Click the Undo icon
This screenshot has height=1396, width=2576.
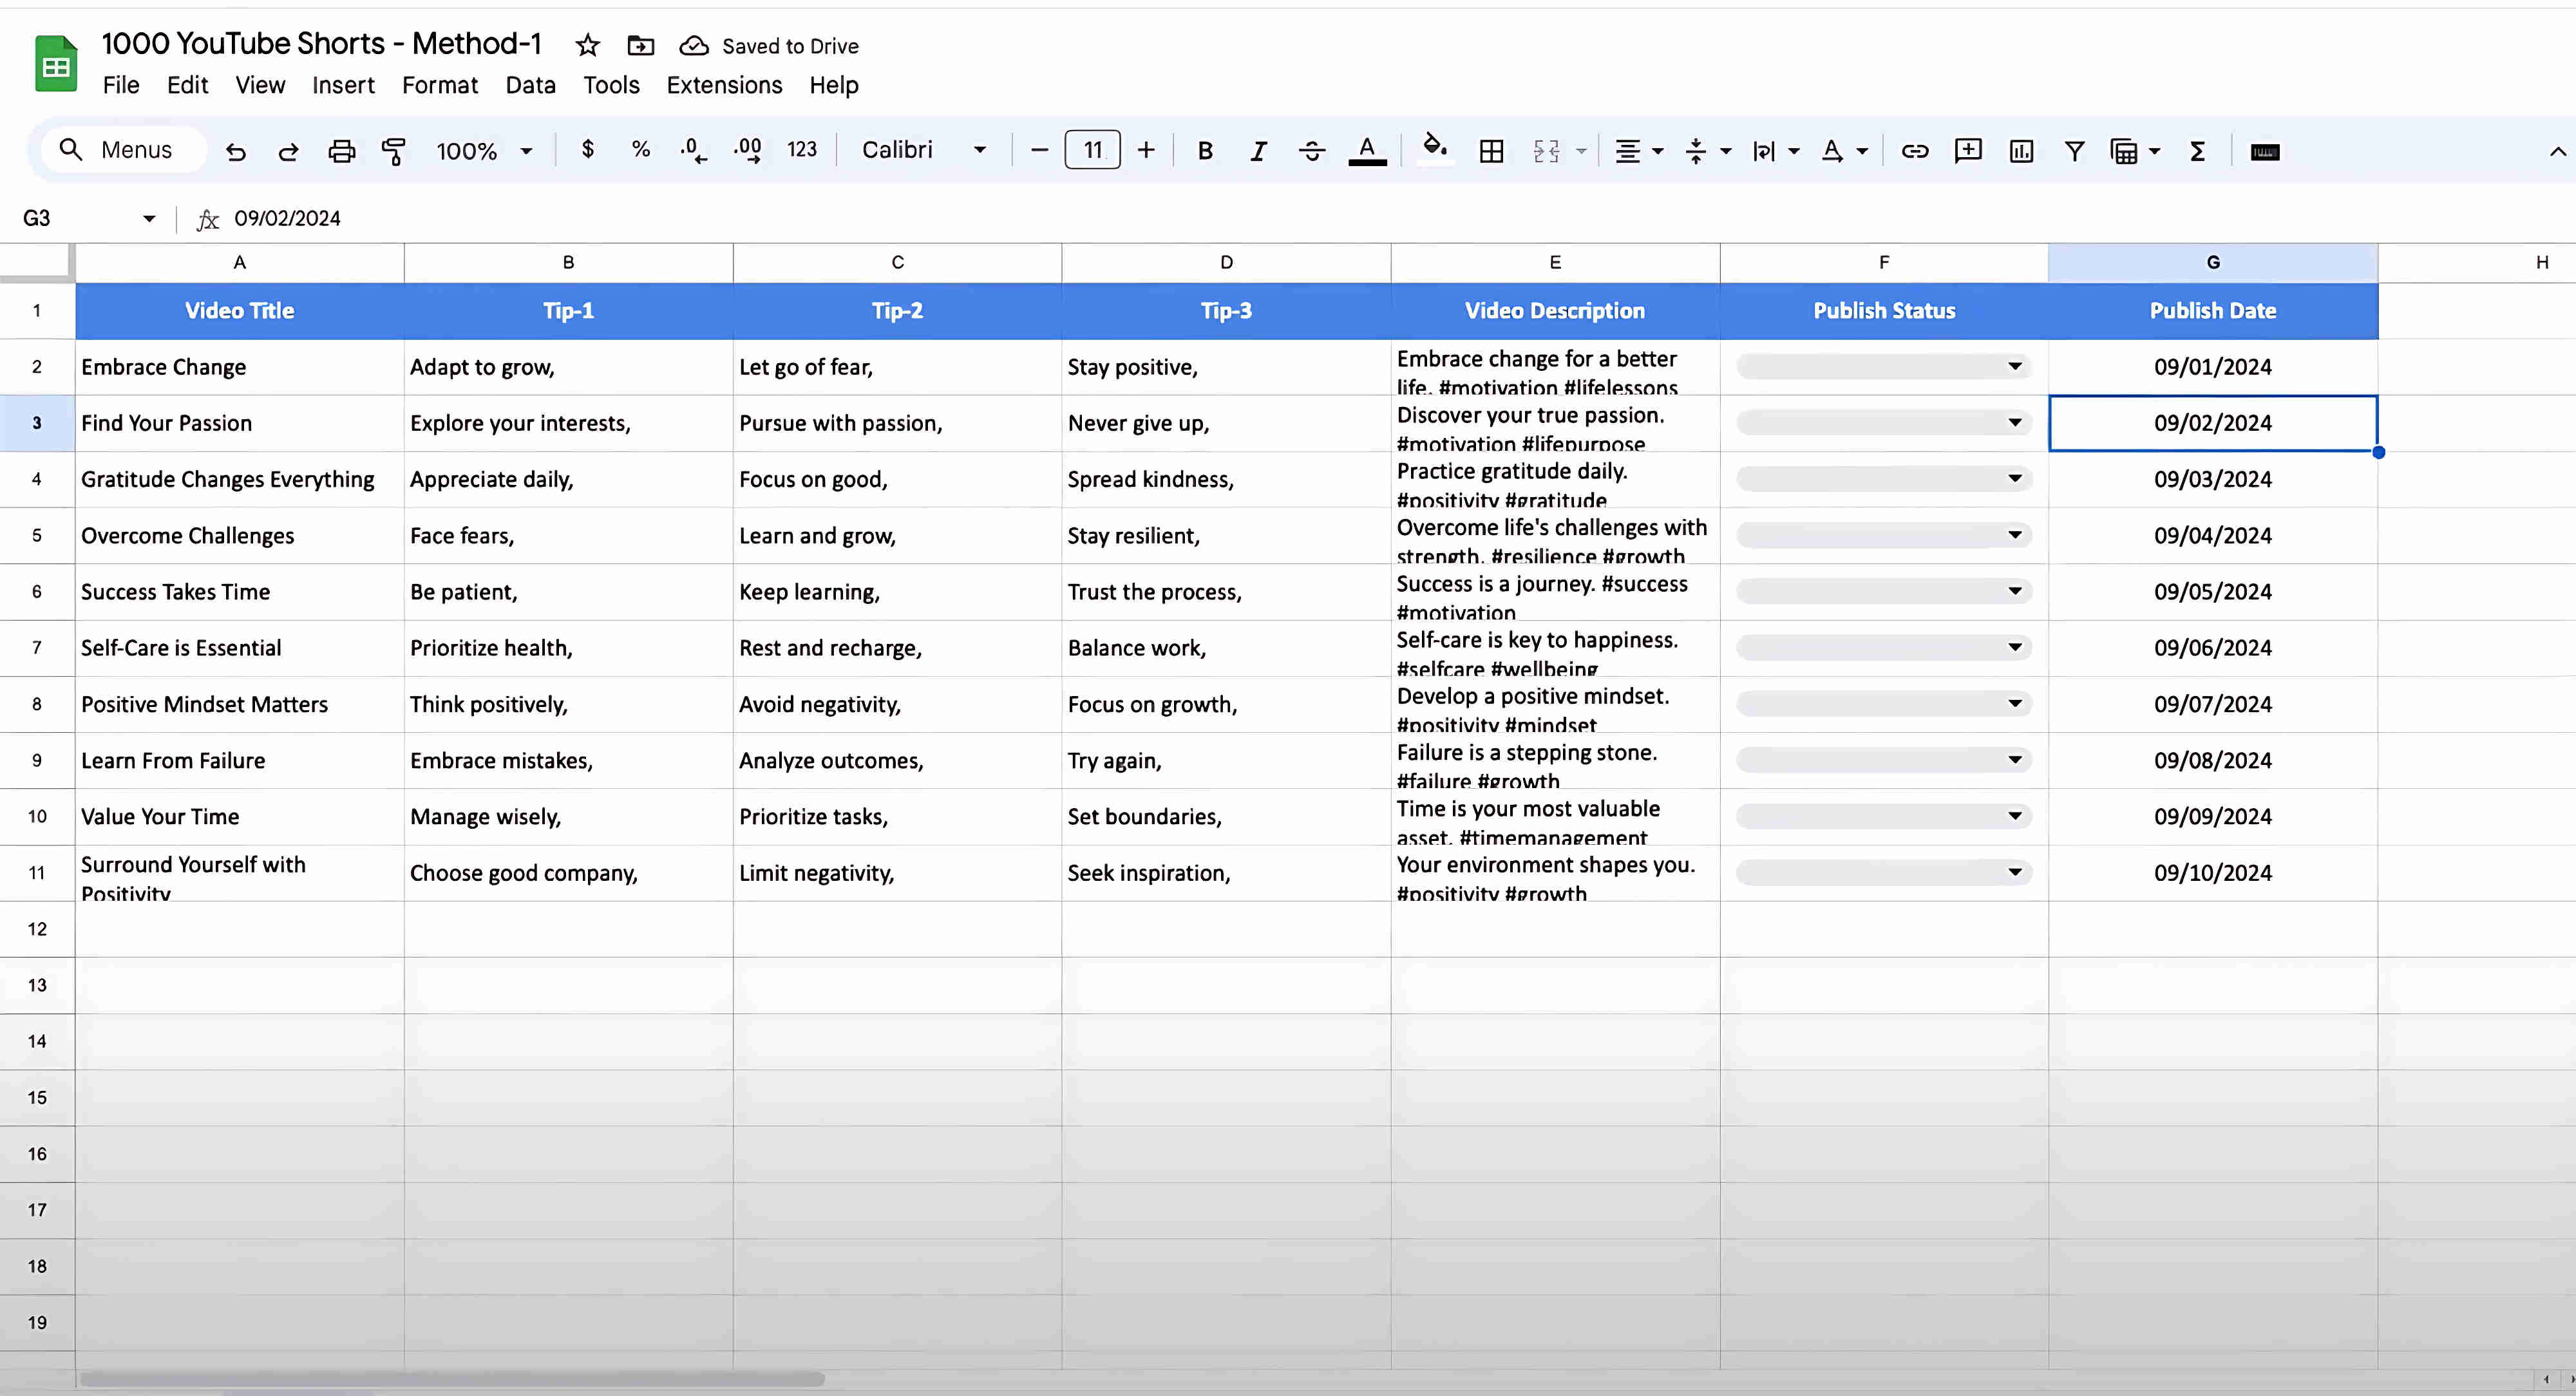[236, 151]
